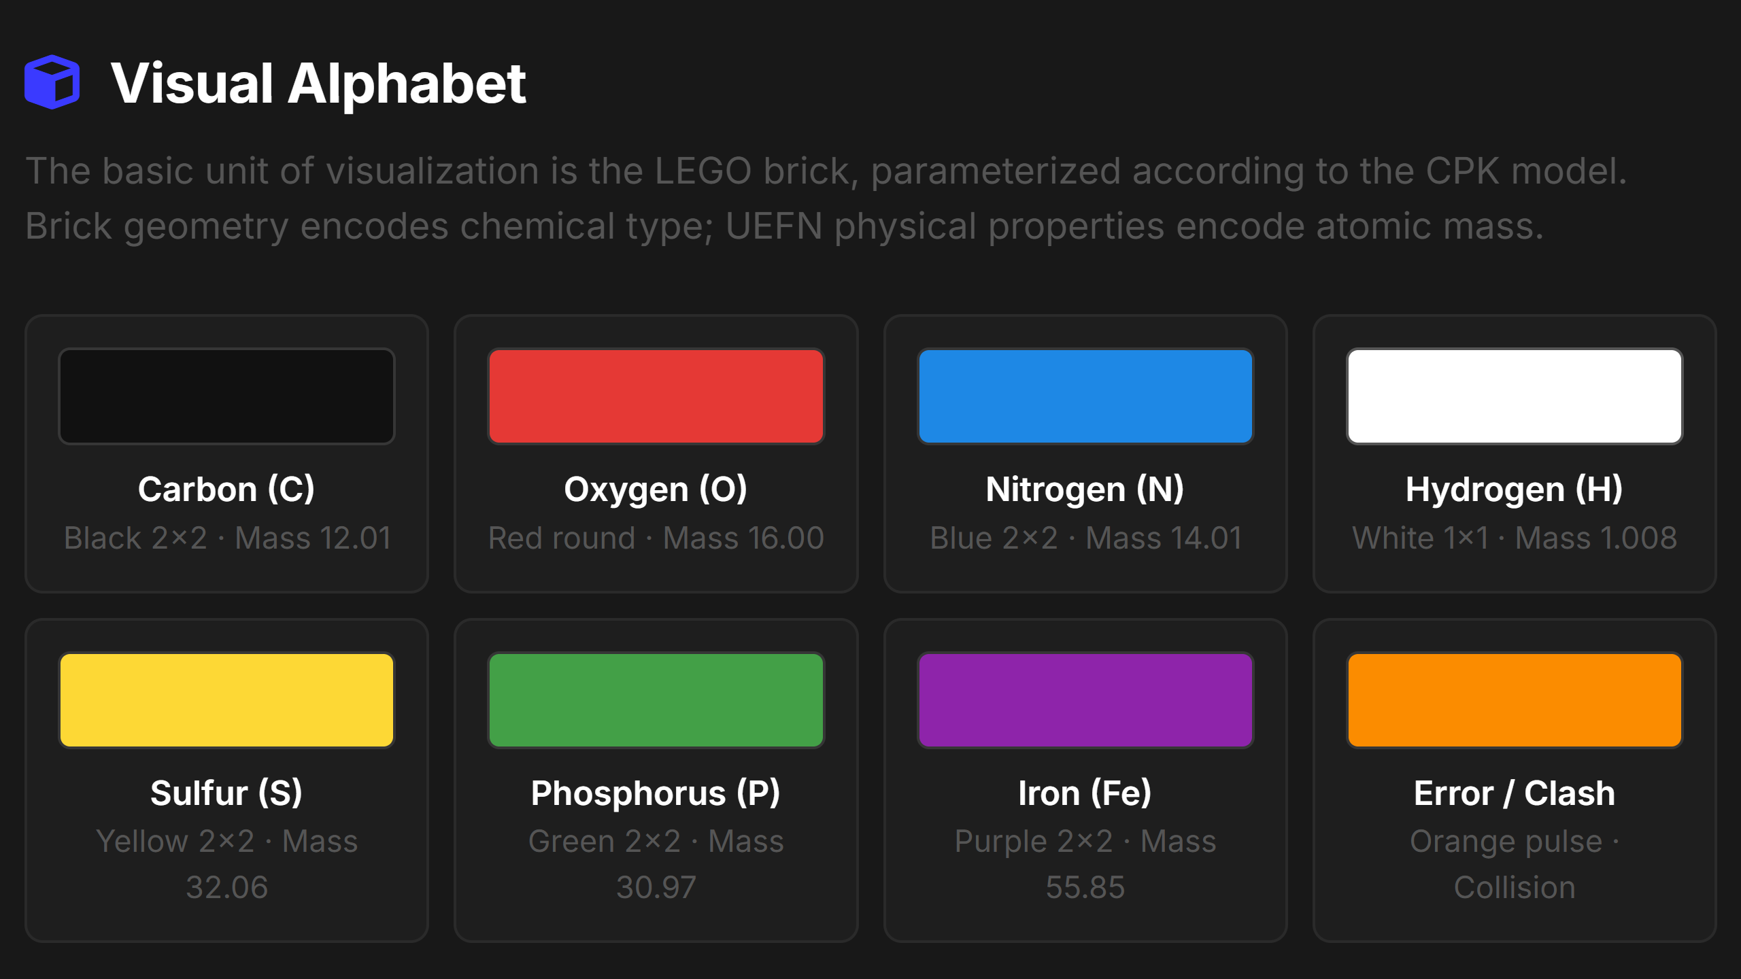Click the Sulfur (S) label

point(226,793)
